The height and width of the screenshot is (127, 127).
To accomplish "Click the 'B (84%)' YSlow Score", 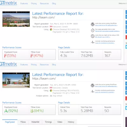I will click(x=37, y=111).
